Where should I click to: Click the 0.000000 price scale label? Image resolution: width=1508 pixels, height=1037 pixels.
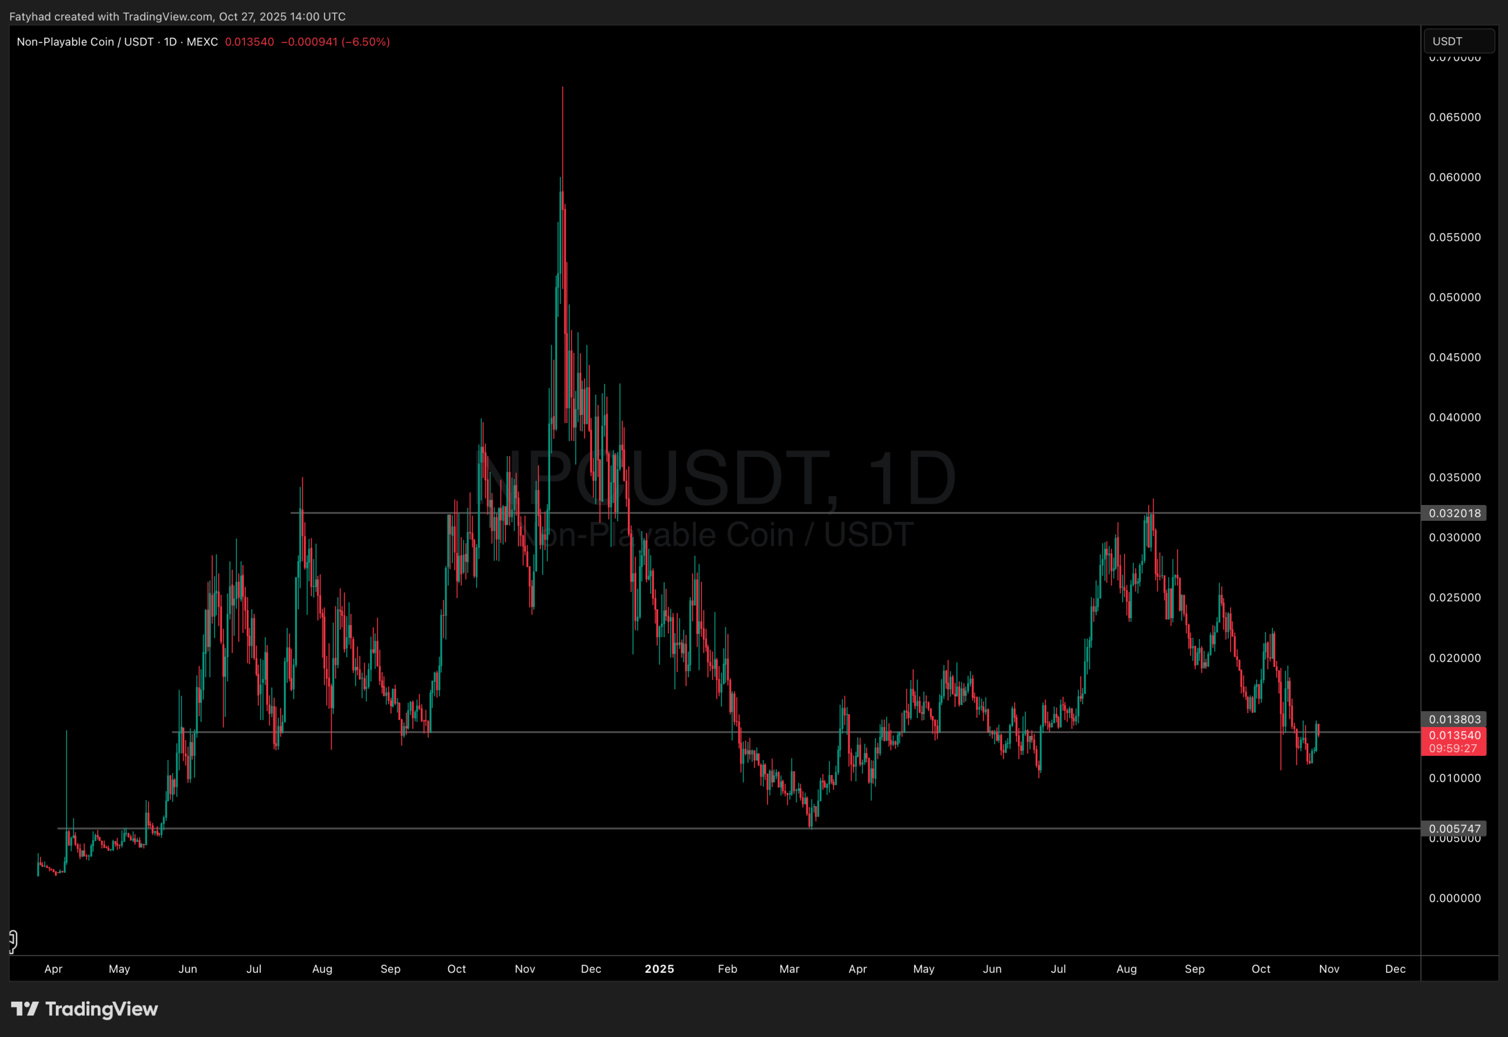click(x=1455, y=898)
